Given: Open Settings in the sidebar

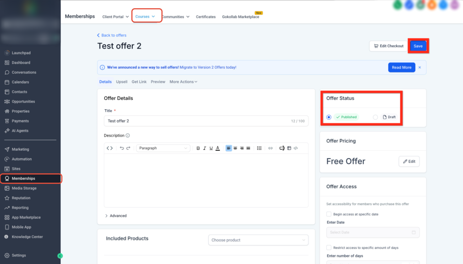Looking at the screenshot, I should coord(19,255).
